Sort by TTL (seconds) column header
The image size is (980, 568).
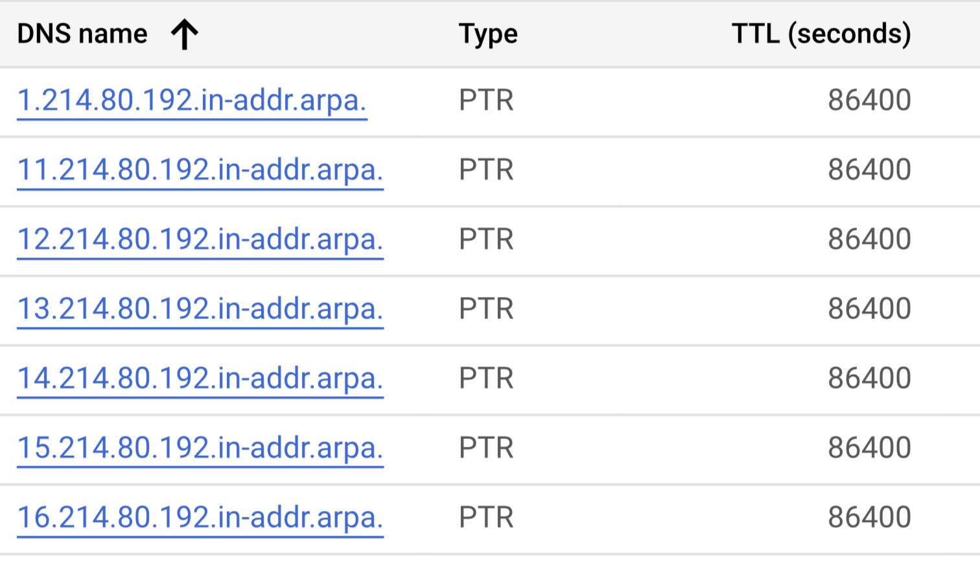[821, 34]
